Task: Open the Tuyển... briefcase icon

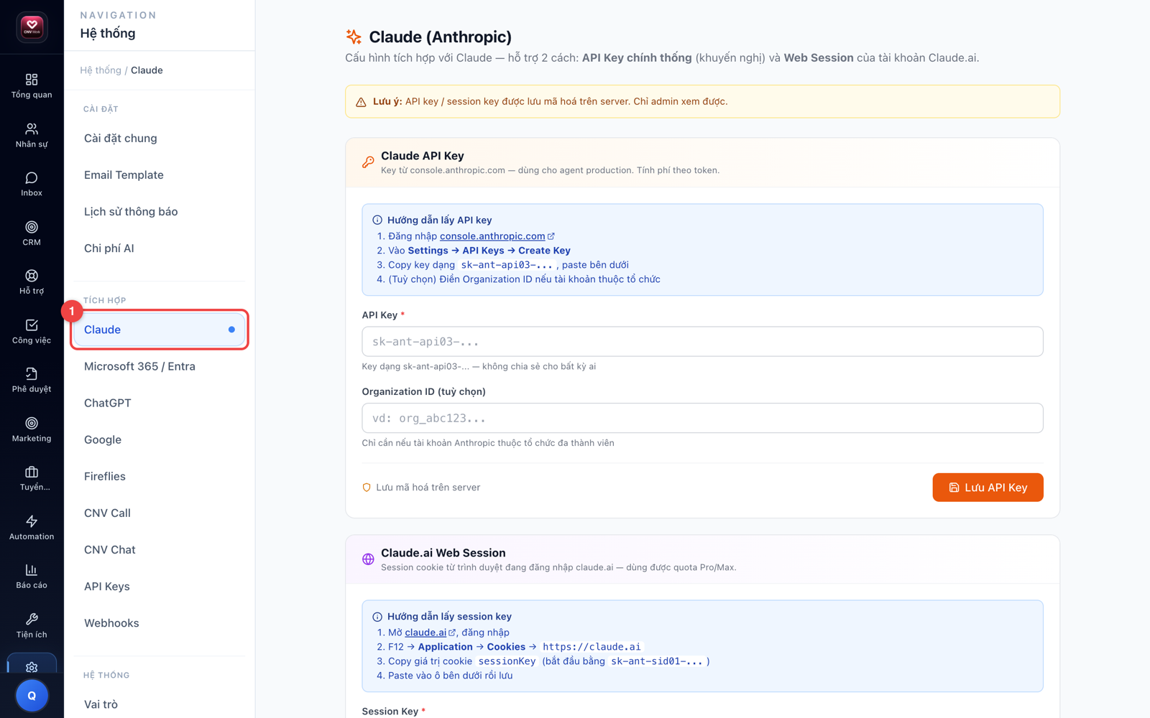Action: tap(32, 472)
